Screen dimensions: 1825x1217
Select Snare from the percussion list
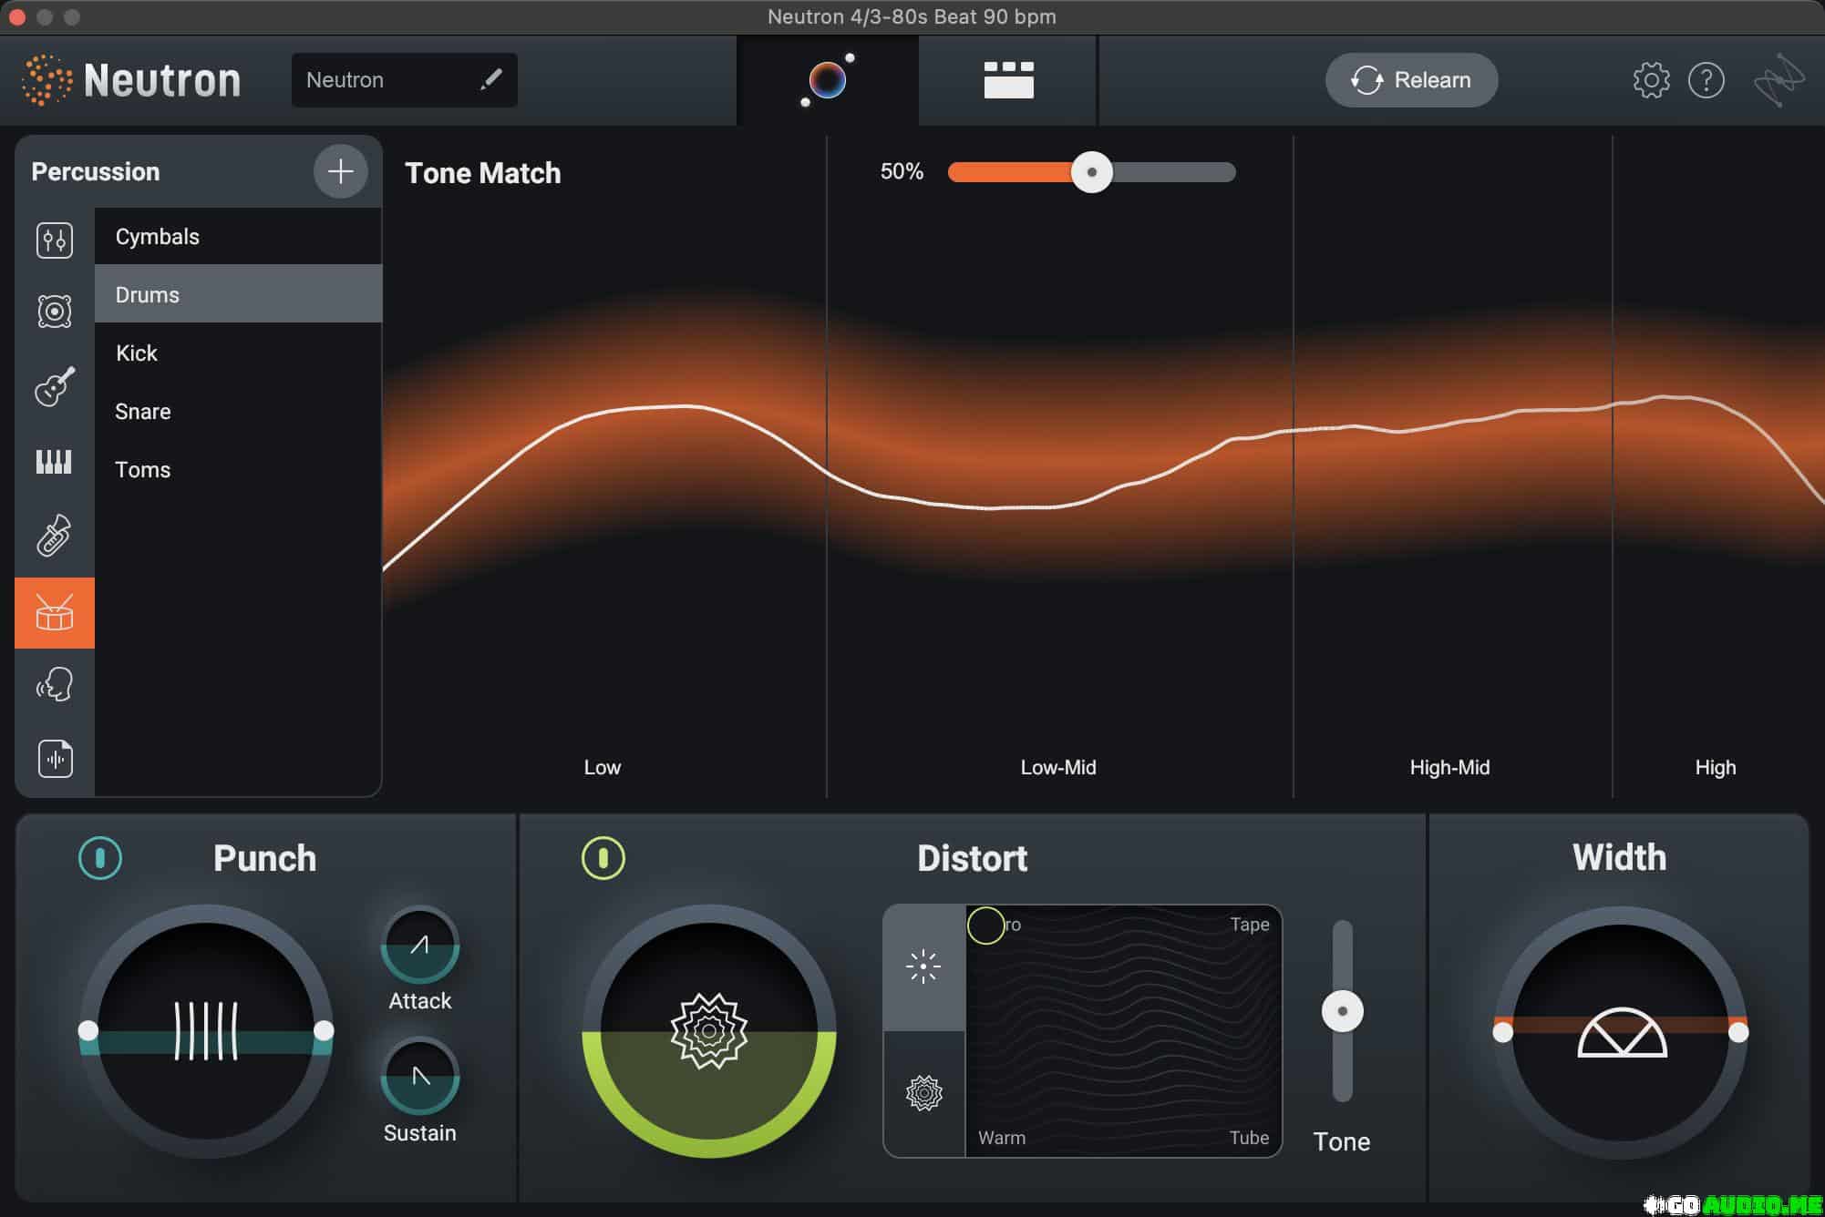pyautogui.click(x=238, y=412)
